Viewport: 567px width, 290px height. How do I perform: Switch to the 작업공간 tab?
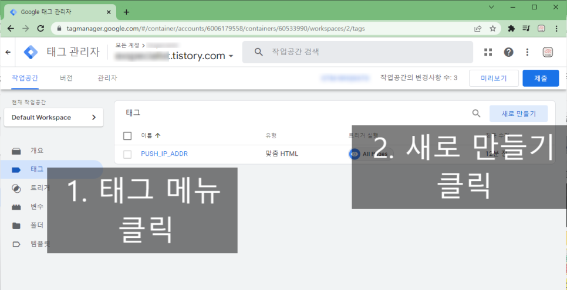[25, 78]
